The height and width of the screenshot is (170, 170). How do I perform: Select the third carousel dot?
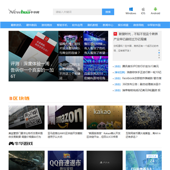click(159, 55)
